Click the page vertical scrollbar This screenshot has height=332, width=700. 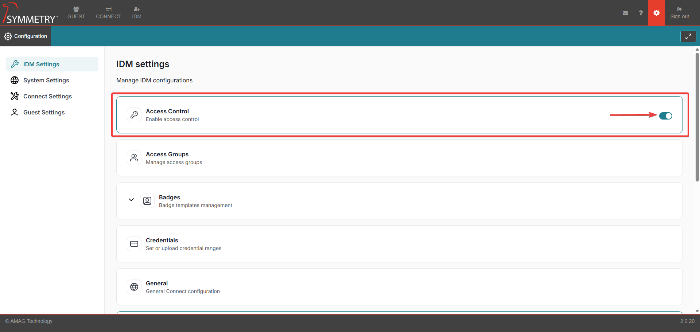[x=697, y=117]
